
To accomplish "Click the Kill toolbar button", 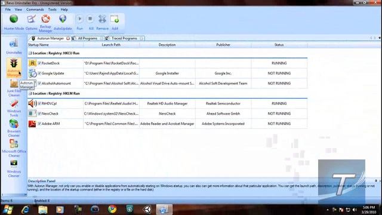I will pyautogui.click(x=91, y=23).
